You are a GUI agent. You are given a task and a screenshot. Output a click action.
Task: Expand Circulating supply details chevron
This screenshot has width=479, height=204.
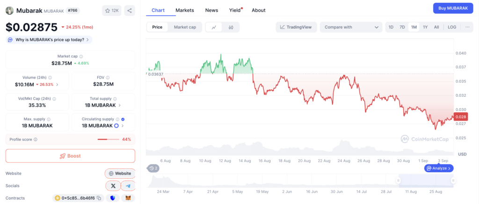click(123, 125)
